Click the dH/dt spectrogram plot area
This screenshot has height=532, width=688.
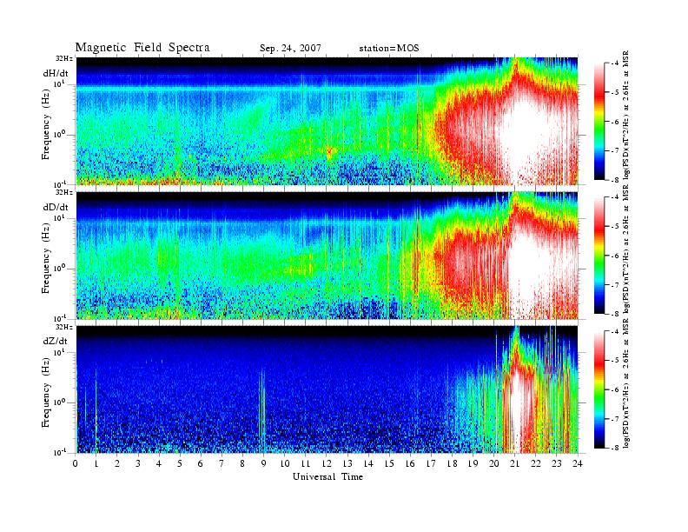click(x=327, y=121)
